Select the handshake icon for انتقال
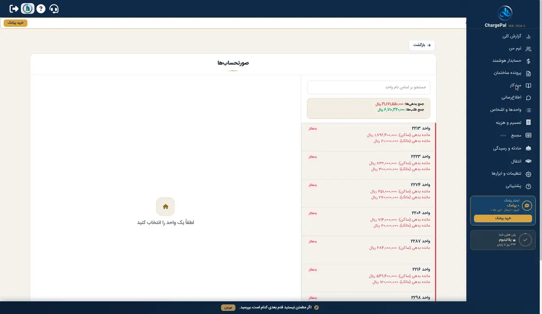The image size is (542, 314). [x=528, y=161]
